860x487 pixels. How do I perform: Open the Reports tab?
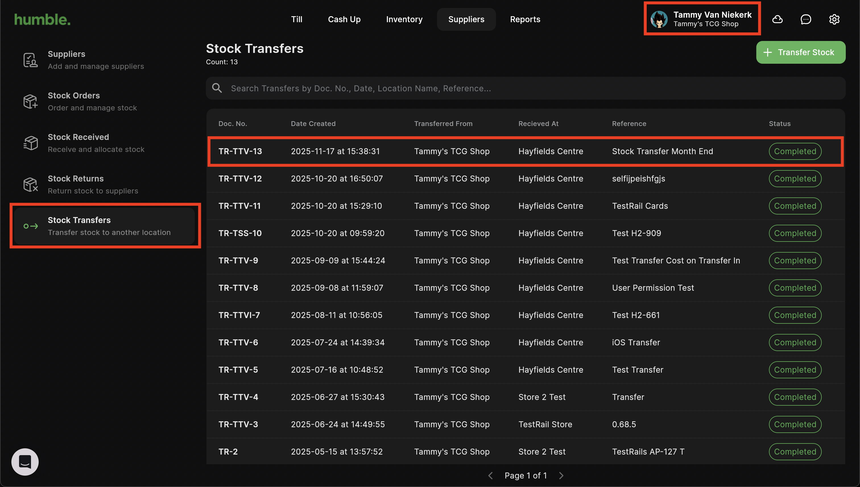(525, 19)
